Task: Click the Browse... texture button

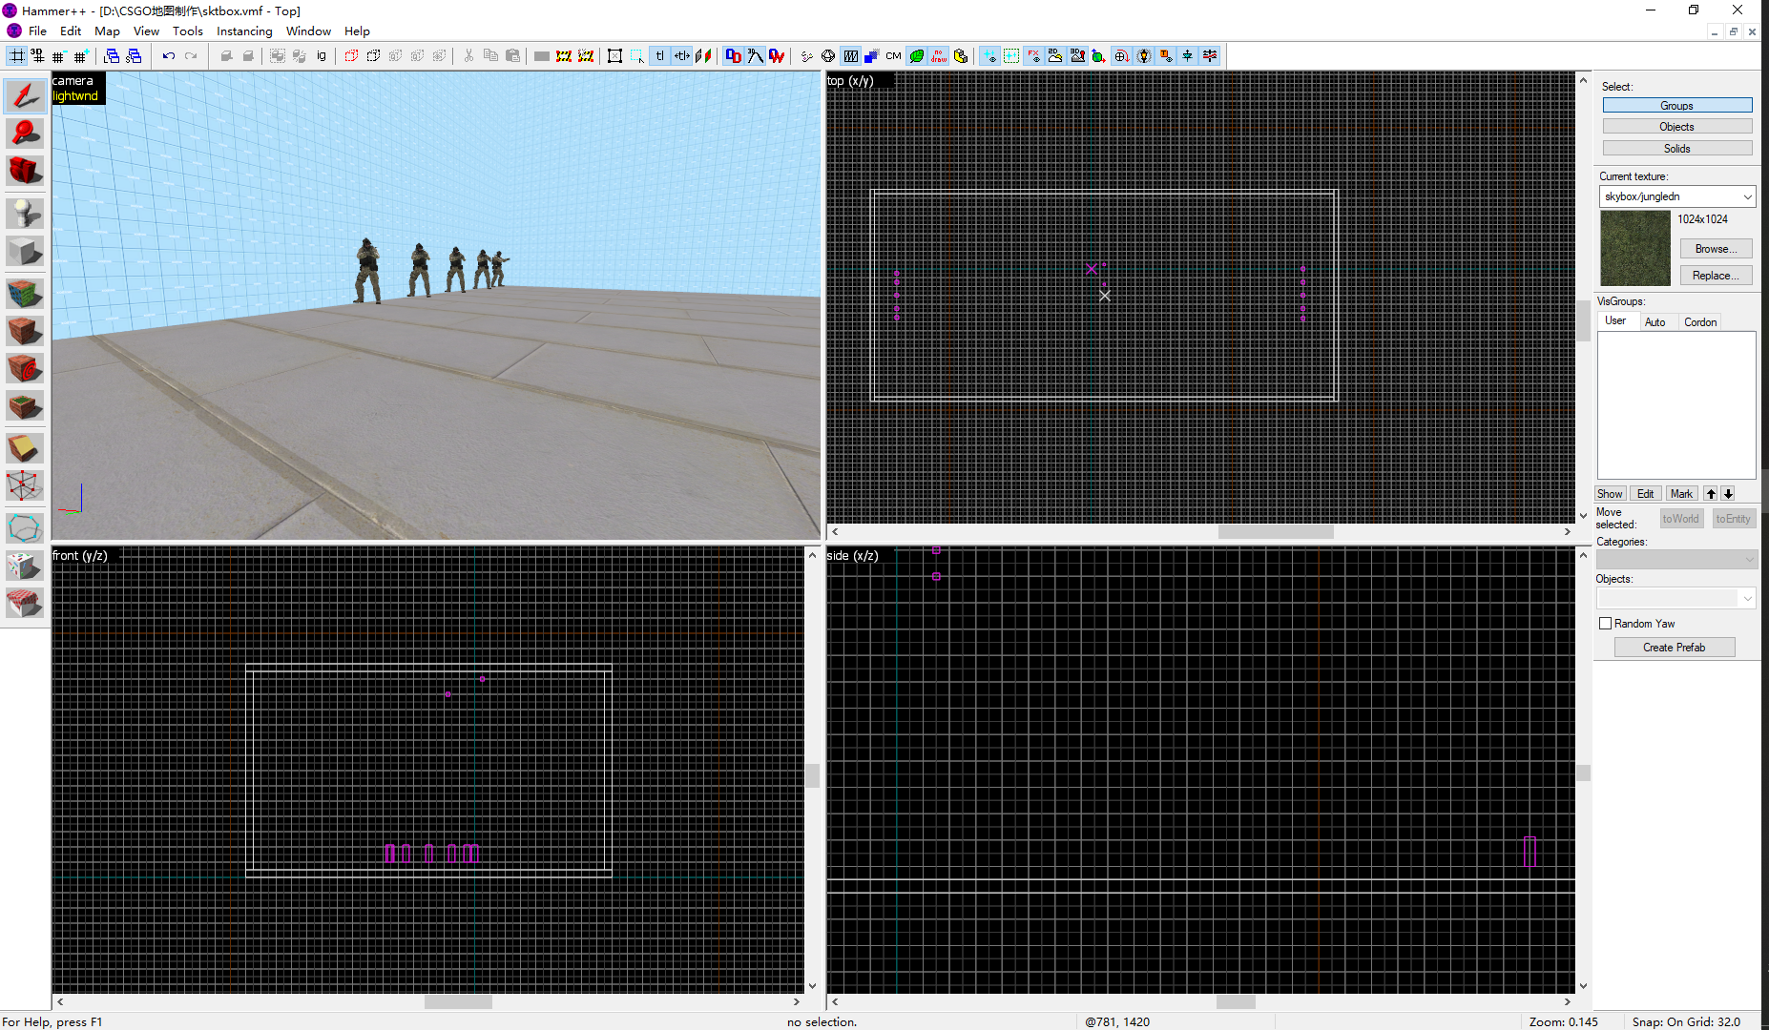Action: click(1716, 249)
